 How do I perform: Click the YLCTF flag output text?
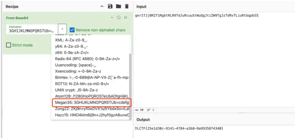tap(179, 129)
